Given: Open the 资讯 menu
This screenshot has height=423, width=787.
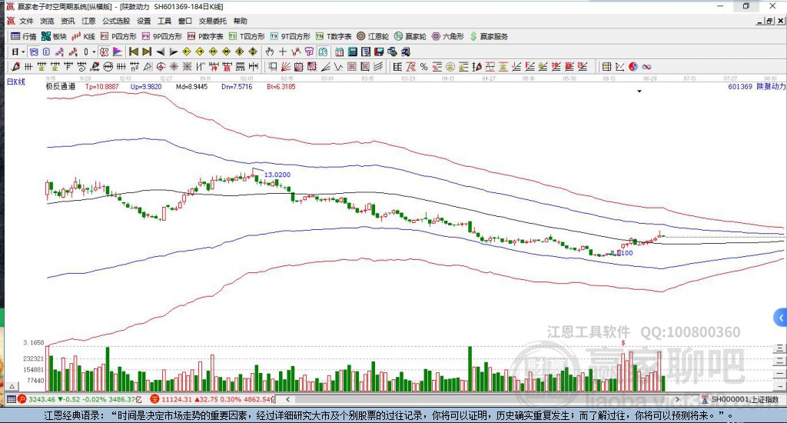Looking at the screenshot, I should tap(68, 21).
